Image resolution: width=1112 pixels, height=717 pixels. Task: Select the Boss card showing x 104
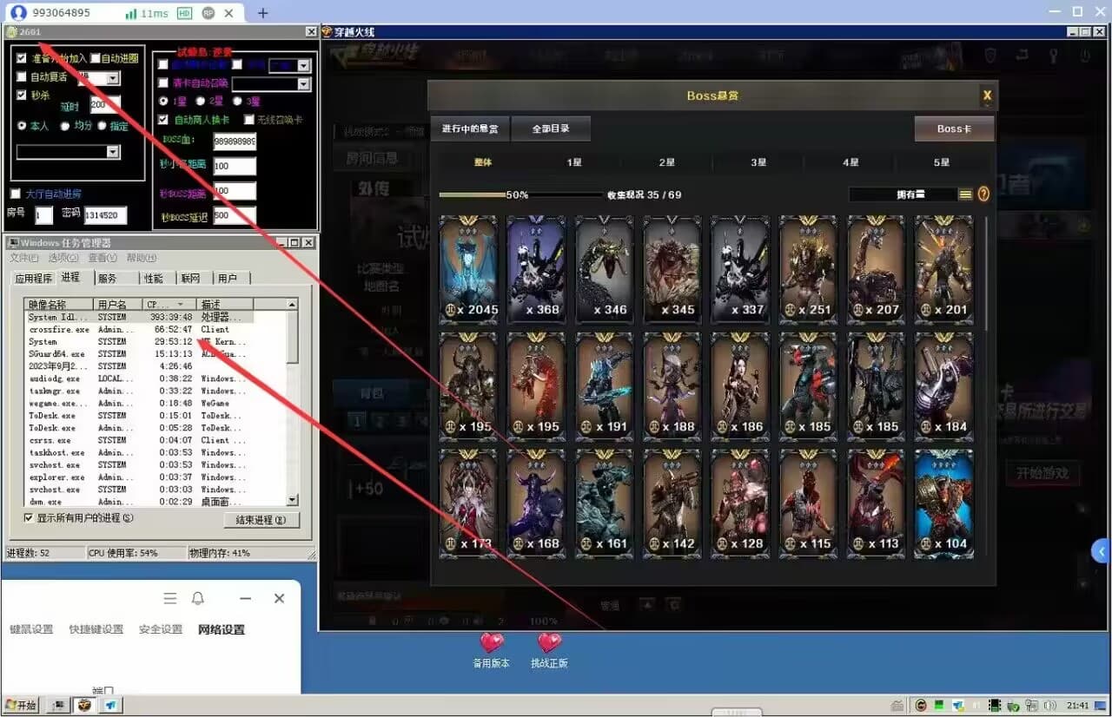click(943, 502)
